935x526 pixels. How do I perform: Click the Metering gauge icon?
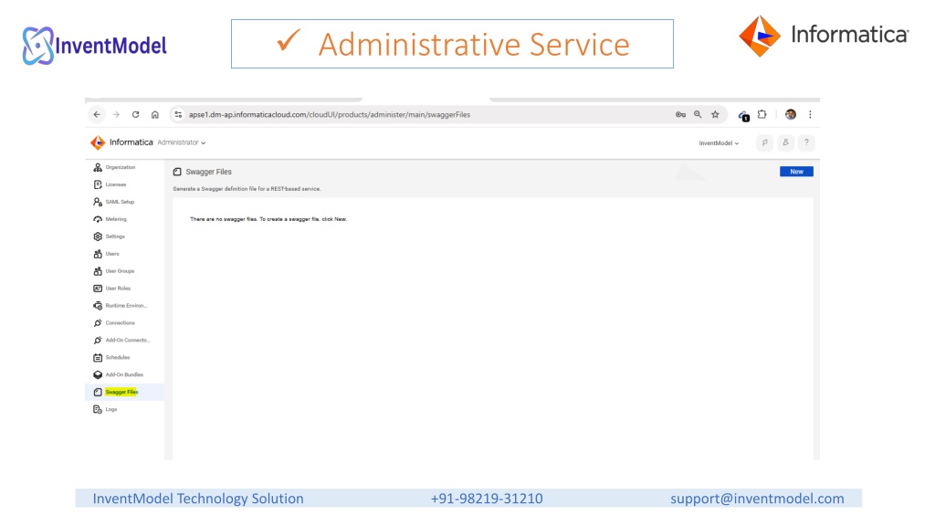click(x=98, y=219)
